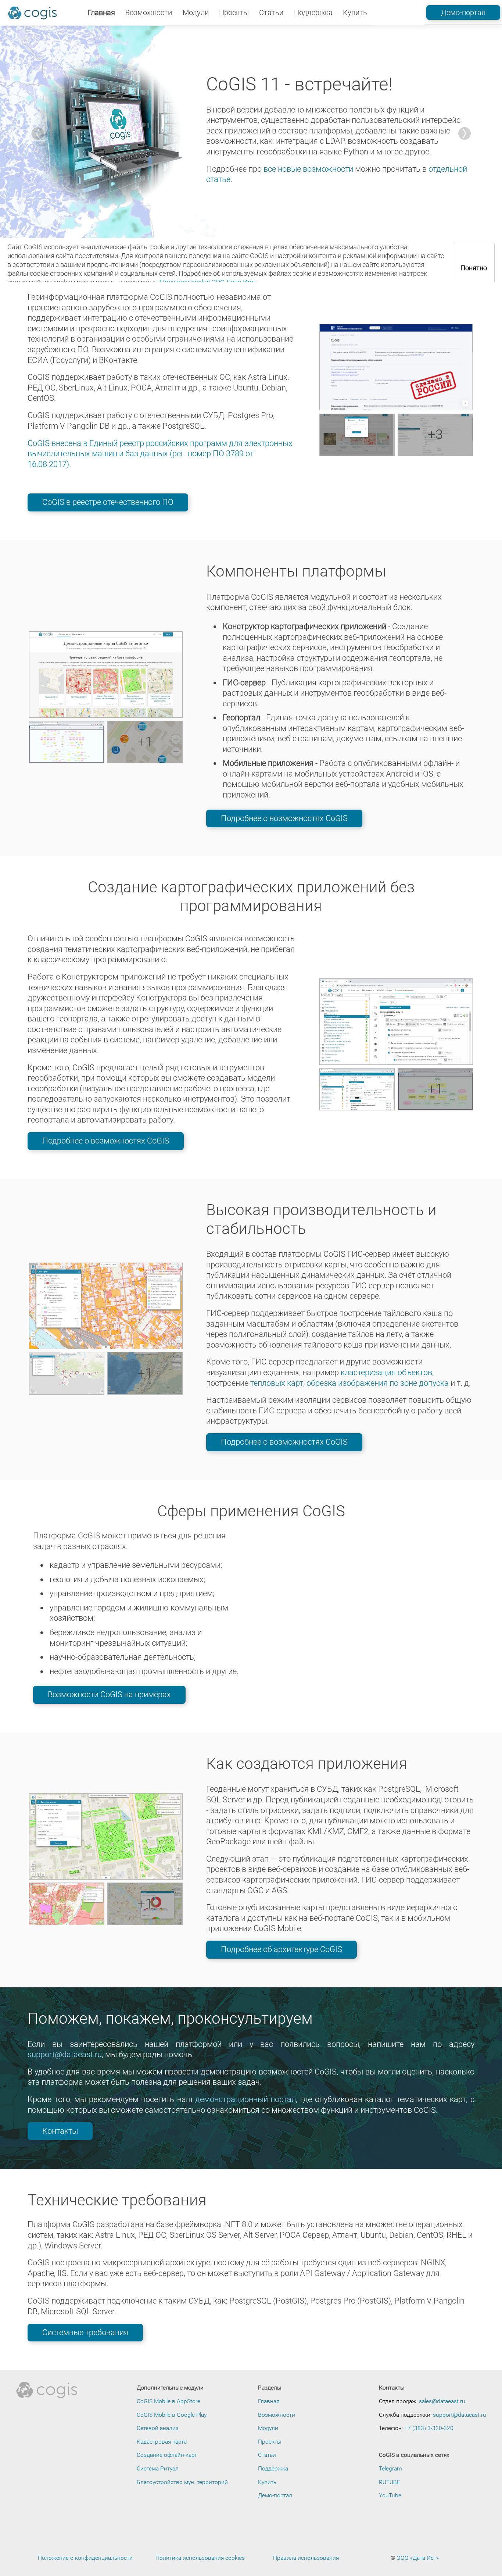This screenshot has width=502, height=2576.
Task: Open the Возможности menu item in header
Action: tap(148, 13)
